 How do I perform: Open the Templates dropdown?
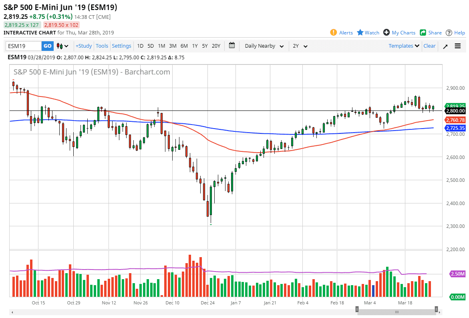[403, 46]
